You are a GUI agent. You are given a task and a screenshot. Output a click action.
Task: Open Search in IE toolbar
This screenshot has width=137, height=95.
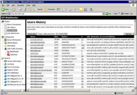coord(38,9)
